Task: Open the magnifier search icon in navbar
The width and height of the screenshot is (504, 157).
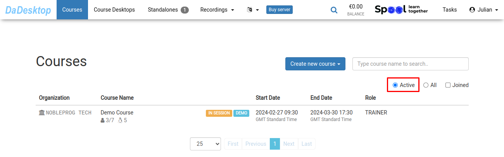Action: coord(334,10)
